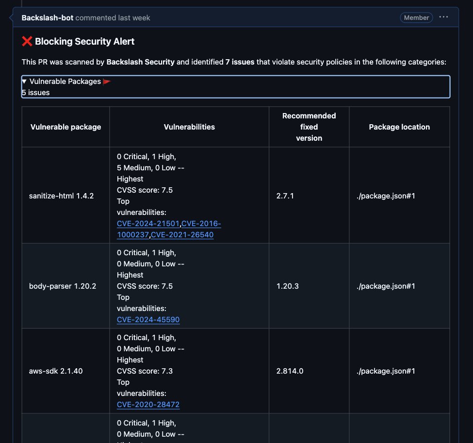
Task: Click the 'Vulnerabilities' column header
Action: point(189,127)
